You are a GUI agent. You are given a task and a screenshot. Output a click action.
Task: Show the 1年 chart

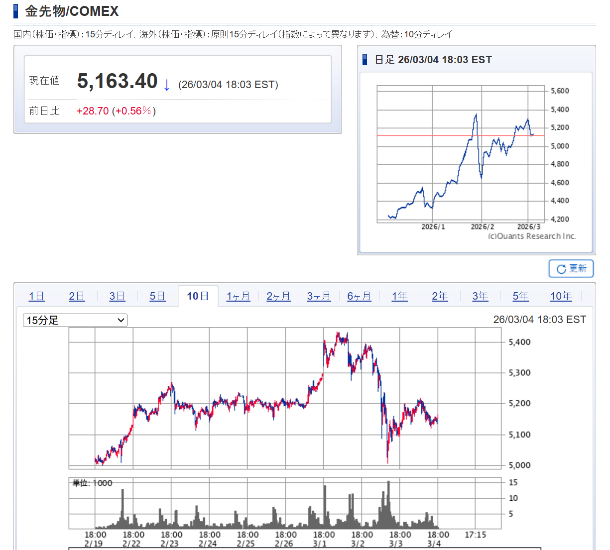[399, 297]
